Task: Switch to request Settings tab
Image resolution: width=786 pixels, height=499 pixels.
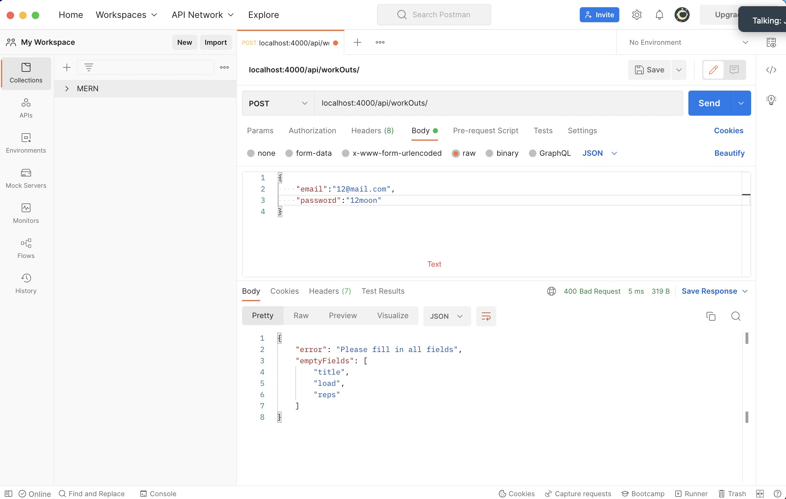Action: 582,131
